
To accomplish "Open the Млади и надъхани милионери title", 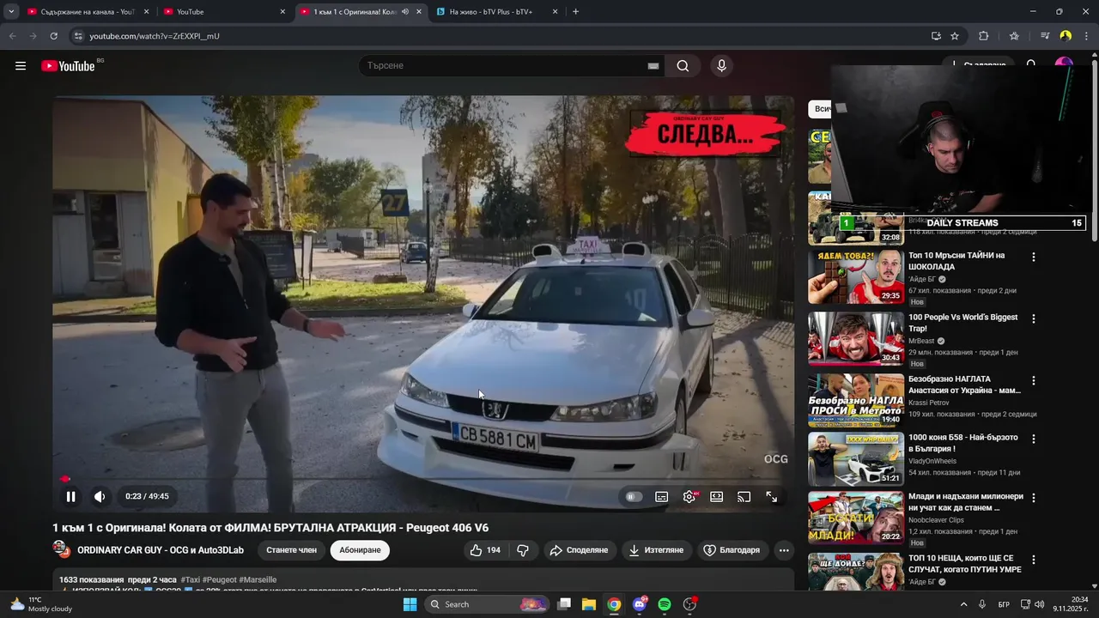I will 966,502.
